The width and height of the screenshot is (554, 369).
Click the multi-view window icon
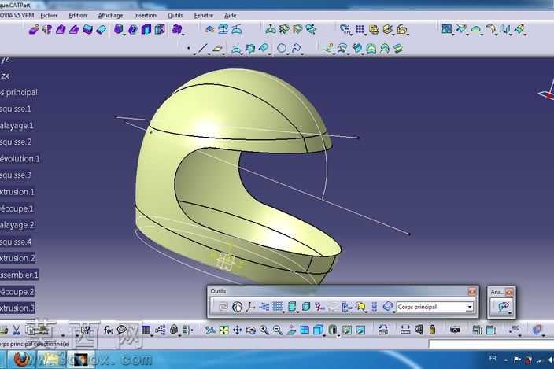coord(305,330)
